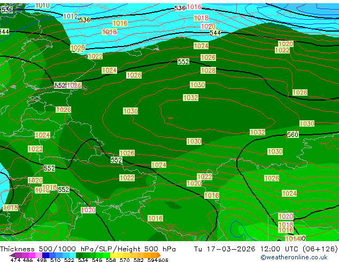Screen dimensions: 339x262
Task: Click the legend value 474
Action: pyautogui.click(x=16, y=260)
